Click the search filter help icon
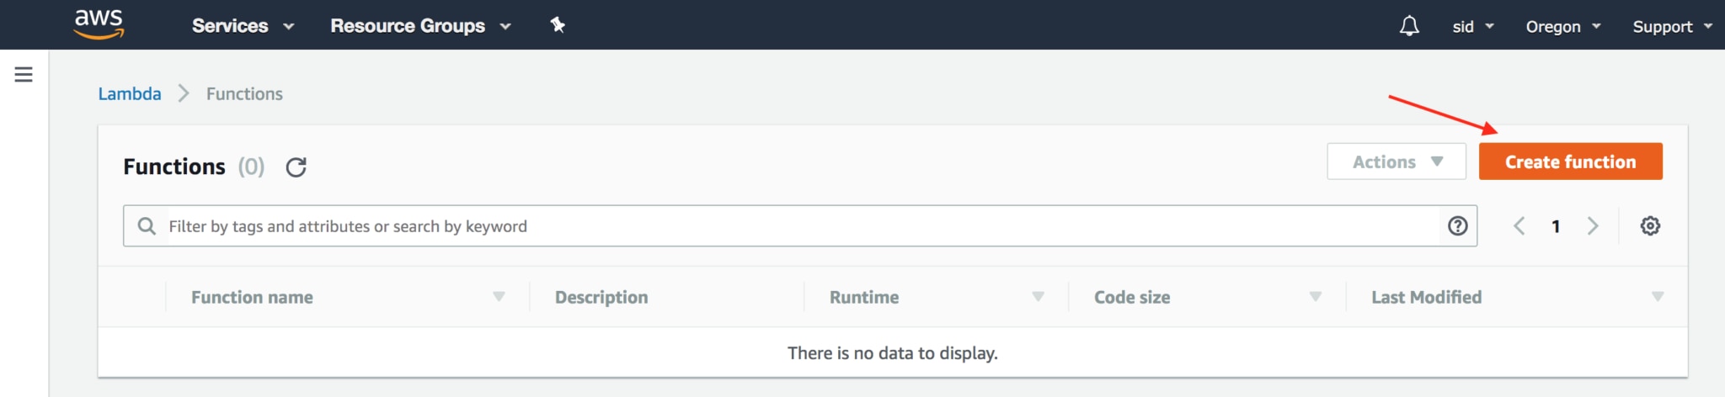Image resolution: width=1725 pixels, height=397 pixels. 1457,225
